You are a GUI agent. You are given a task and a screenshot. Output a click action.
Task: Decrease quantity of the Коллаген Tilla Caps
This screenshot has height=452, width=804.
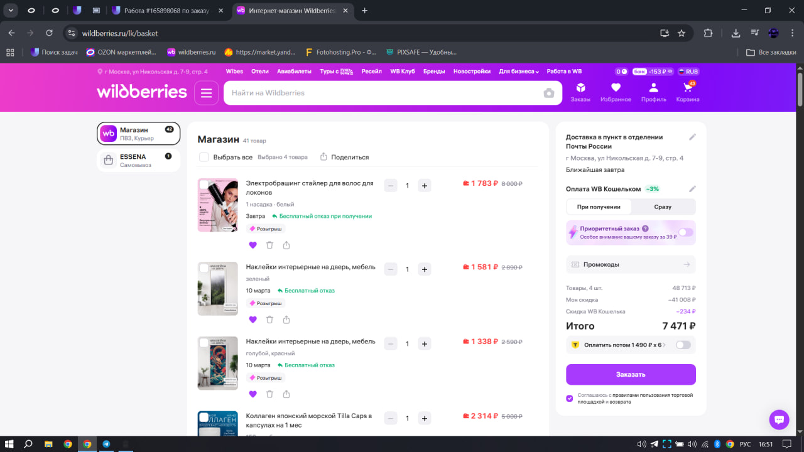[x=391, y=418]
